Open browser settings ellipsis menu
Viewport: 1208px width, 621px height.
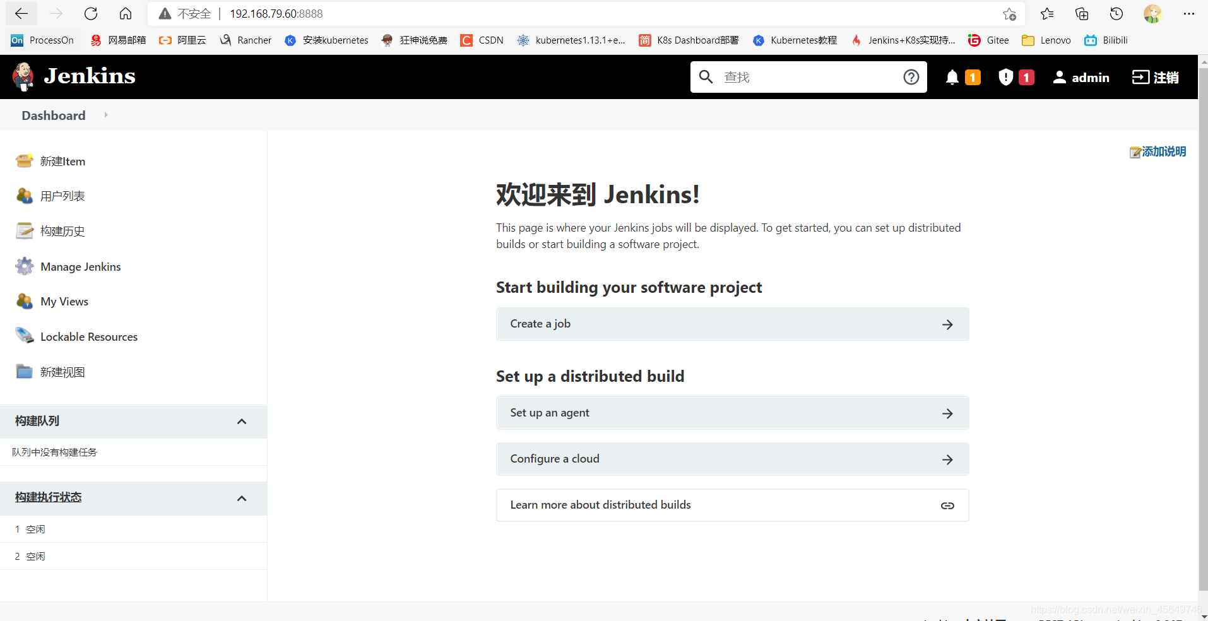point(1189,14)
